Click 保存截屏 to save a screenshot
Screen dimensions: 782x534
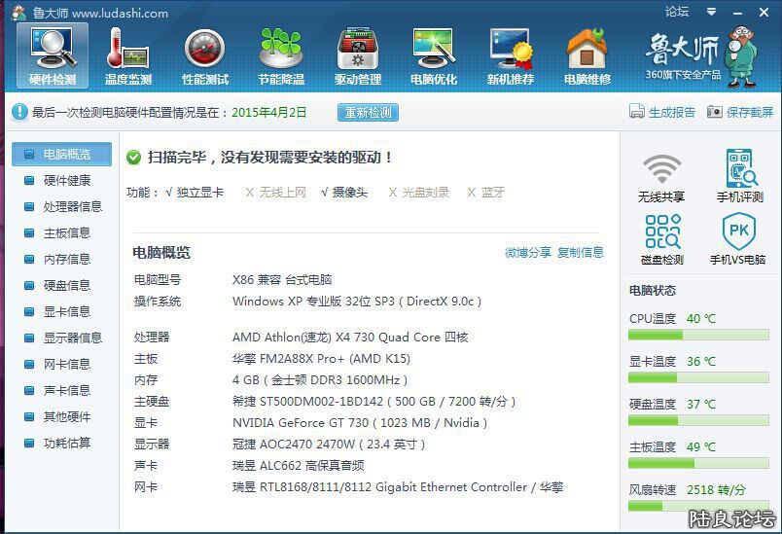(740, 112)
